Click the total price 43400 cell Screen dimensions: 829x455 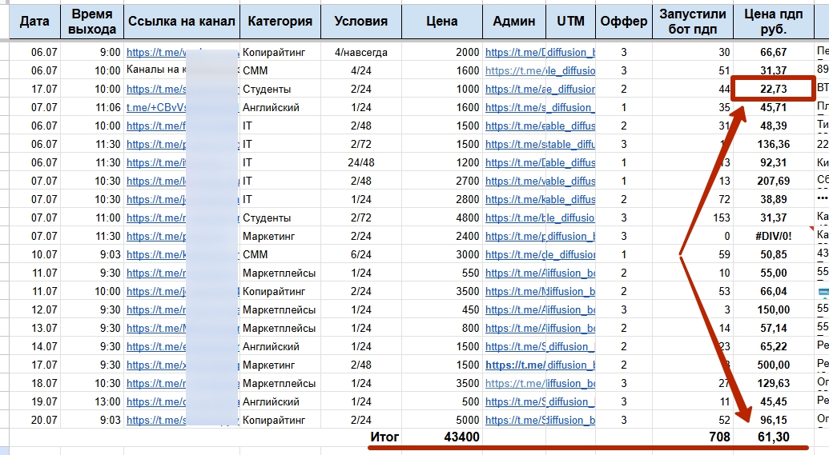tap(442, 437)
